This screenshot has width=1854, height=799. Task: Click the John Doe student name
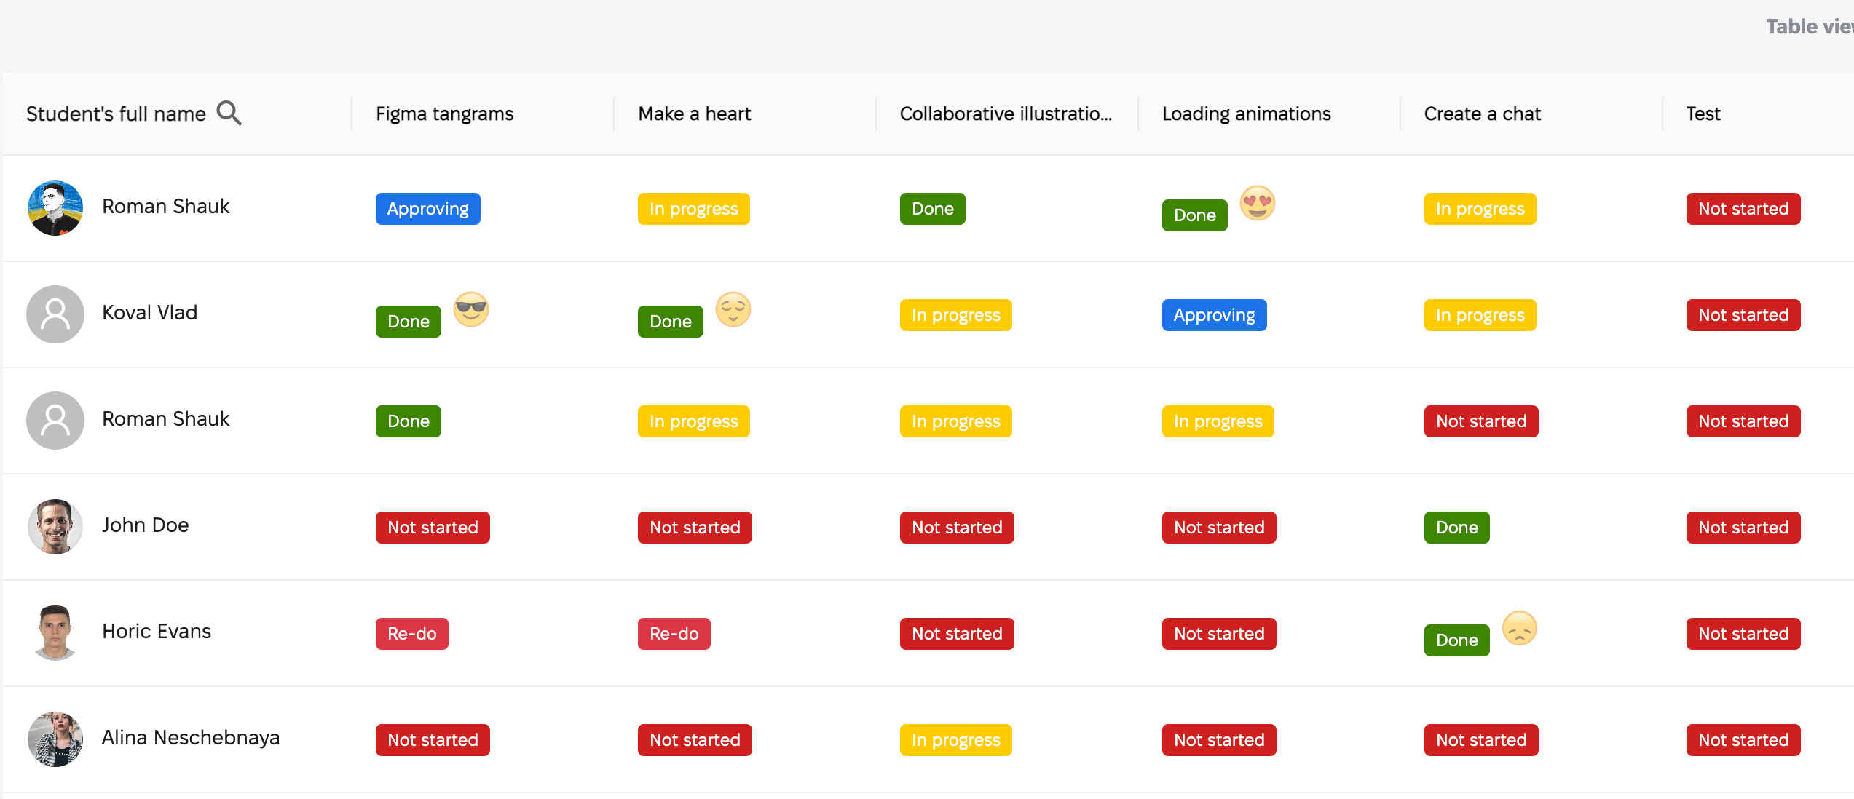[x=145, y=525]
